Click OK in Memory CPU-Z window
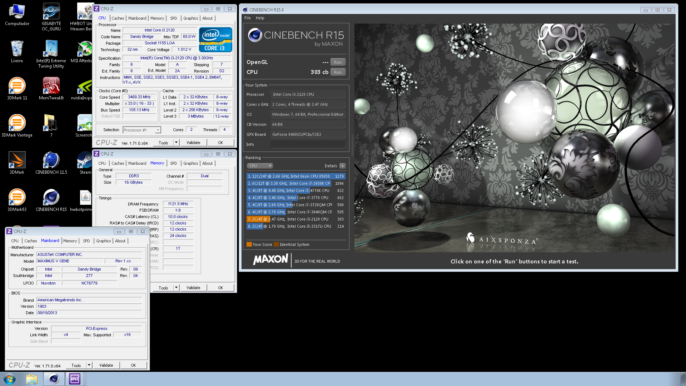This screenshot has width=686, height=386. coord(220,288)
